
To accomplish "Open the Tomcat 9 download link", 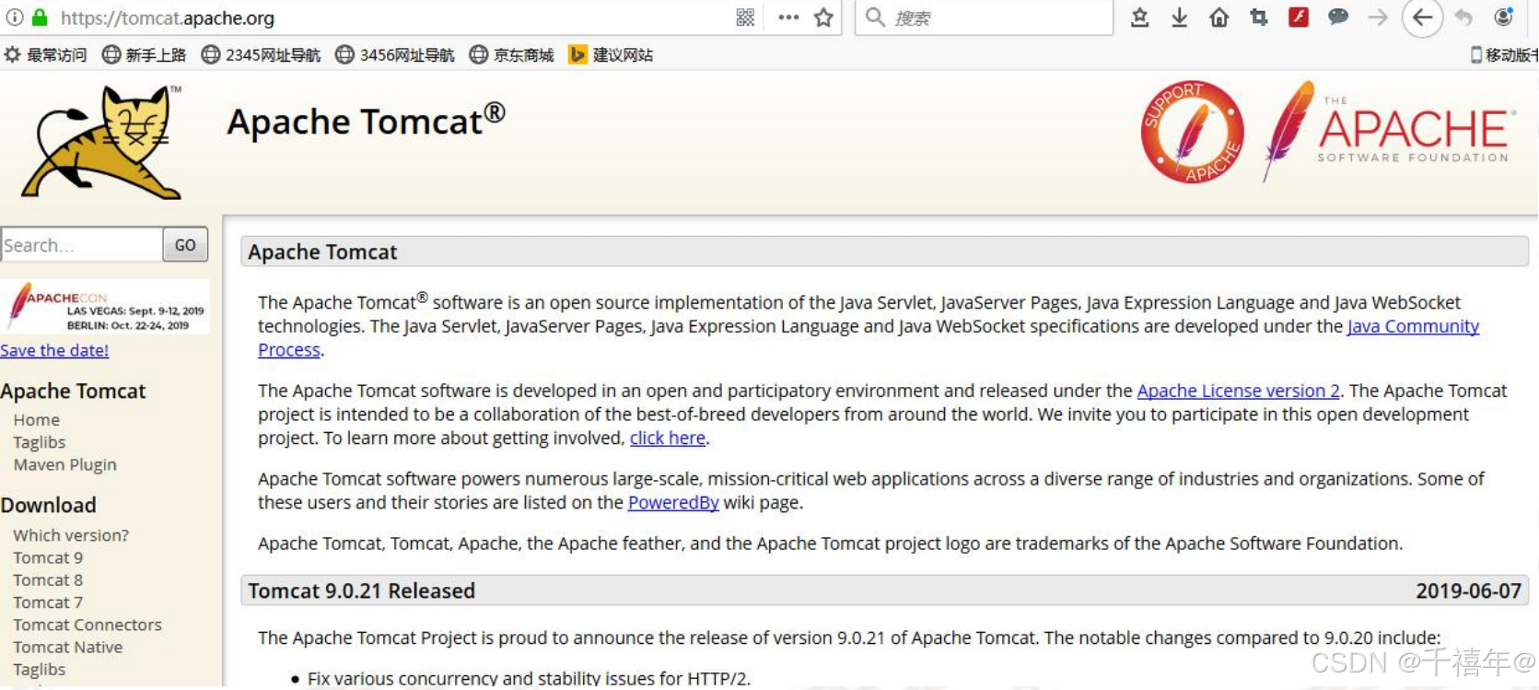I will tap(48, 557).
